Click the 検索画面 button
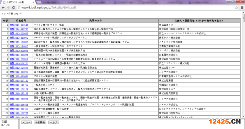Image resolution: width=245 pixels, height=129 pixels. point(40,123)
